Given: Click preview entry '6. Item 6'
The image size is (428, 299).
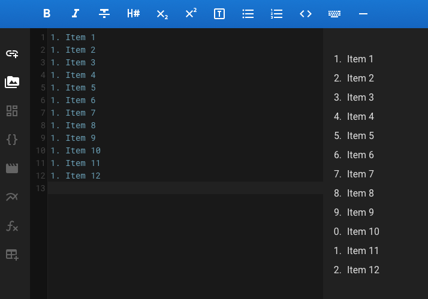Looking at the screenshot, I should click(354, 155).
